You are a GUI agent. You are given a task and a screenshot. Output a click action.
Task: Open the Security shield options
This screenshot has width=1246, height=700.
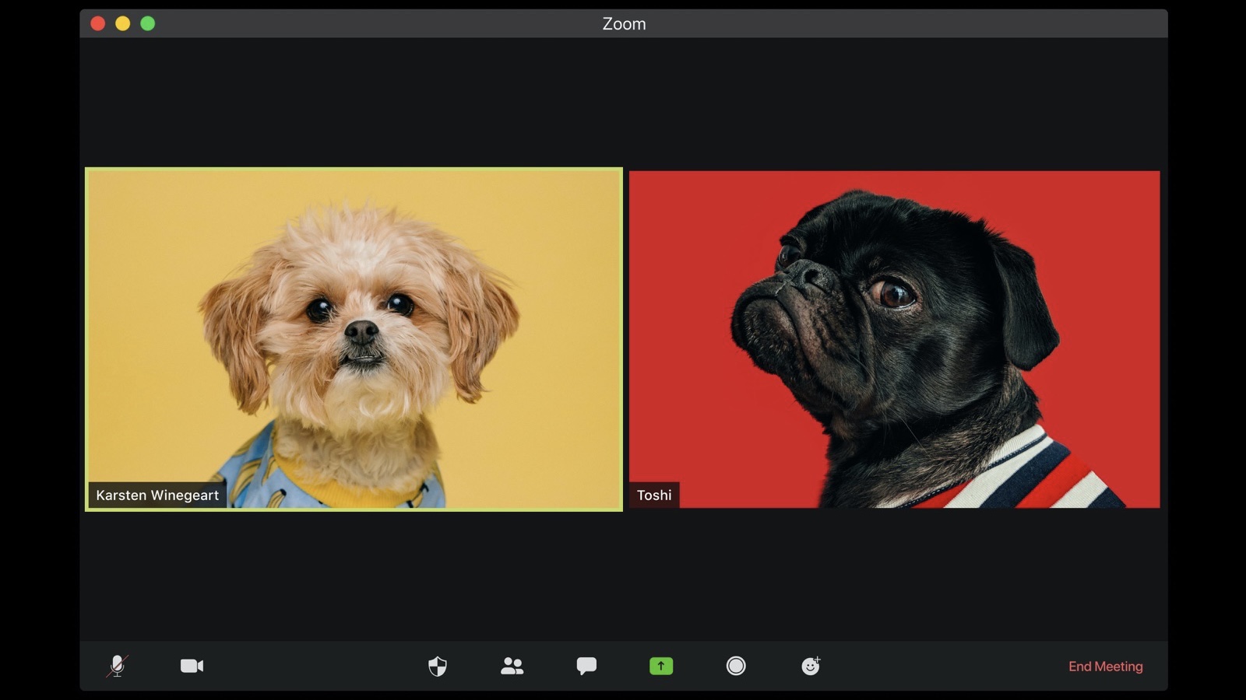tap(438, 666)
